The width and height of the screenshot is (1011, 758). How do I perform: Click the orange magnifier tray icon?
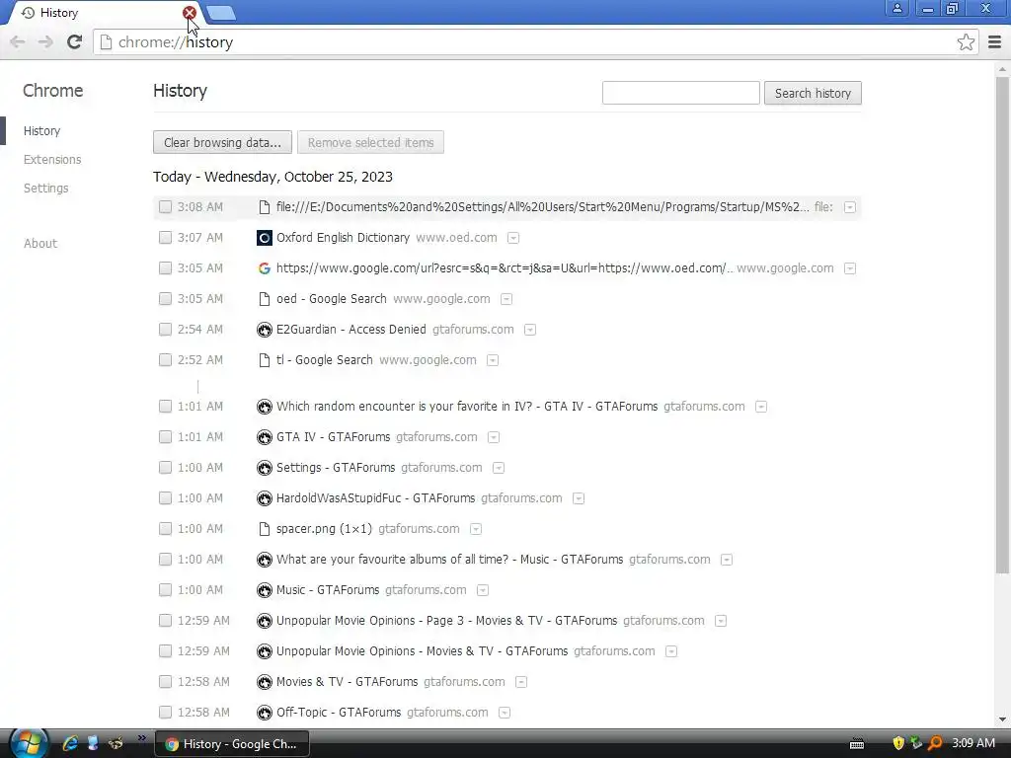934,743
